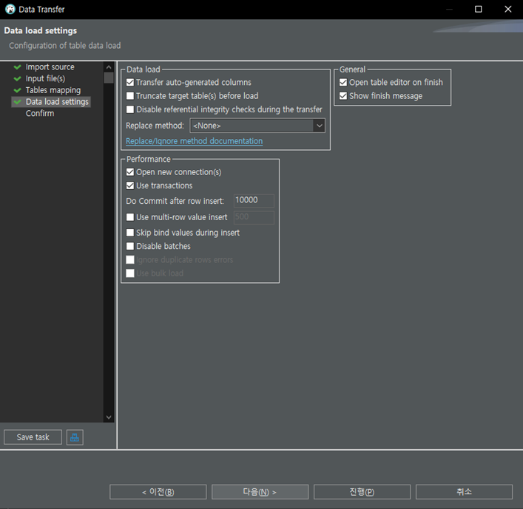Go to Input file(s) step
Screen dimensions: 523x509
(45, 78)
